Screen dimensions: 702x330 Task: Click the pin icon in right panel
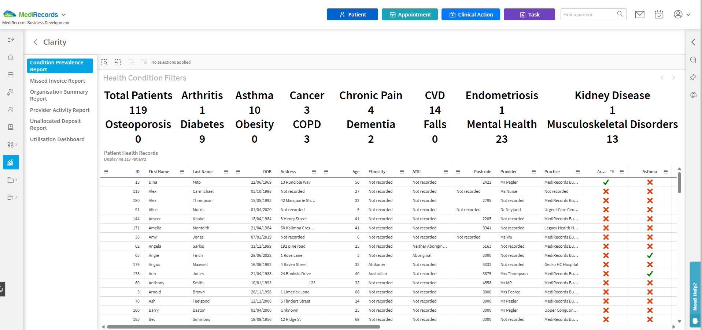[x=693, y=78]
